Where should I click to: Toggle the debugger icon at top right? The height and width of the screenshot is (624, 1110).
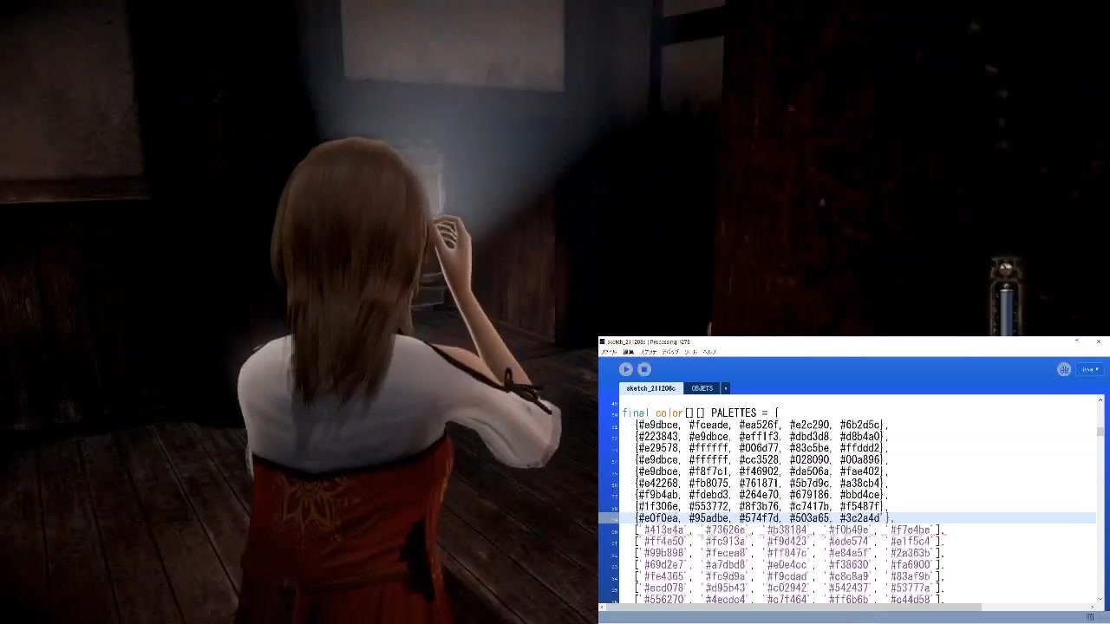[x=1064, y=369]
